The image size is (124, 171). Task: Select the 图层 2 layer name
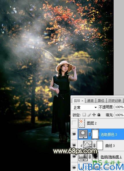92,123
